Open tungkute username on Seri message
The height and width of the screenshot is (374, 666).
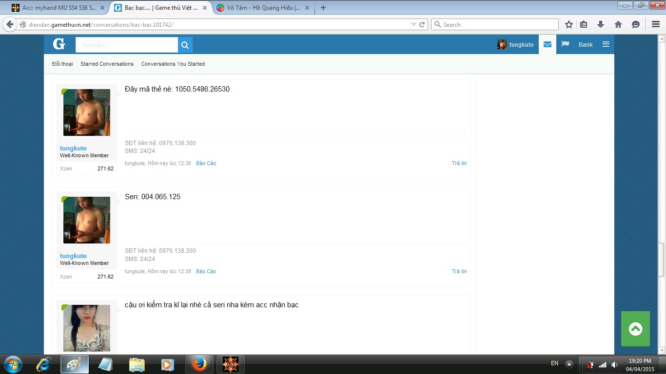coord(73,256)
